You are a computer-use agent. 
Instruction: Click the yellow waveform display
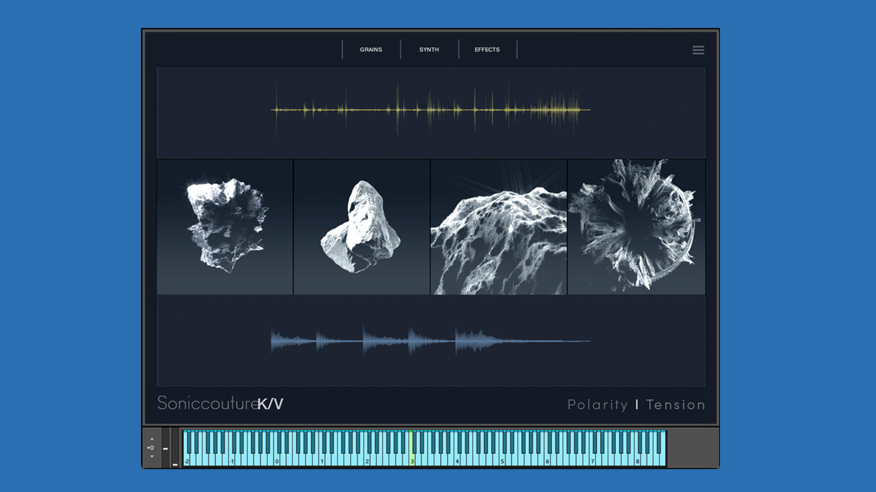pyautogui.click(x=430, y=110)
